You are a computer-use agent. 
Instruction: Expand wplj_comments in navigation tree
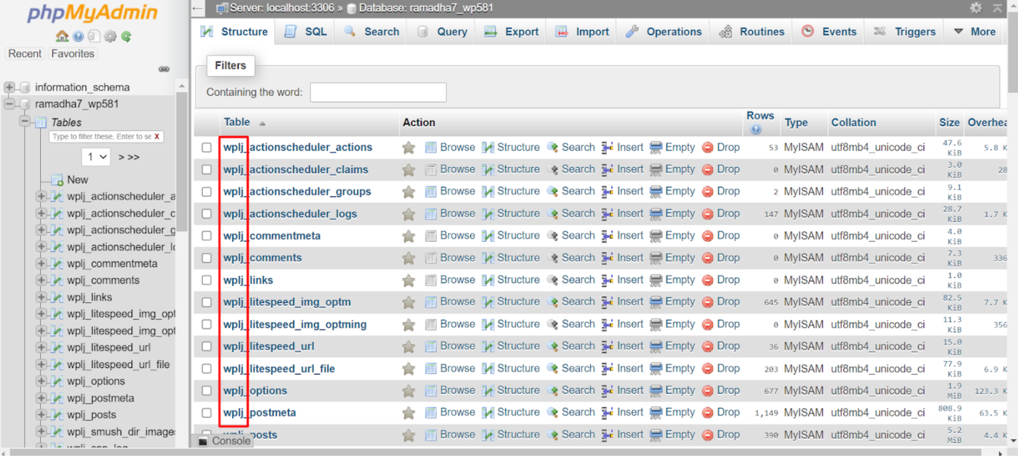click(41, 280)
